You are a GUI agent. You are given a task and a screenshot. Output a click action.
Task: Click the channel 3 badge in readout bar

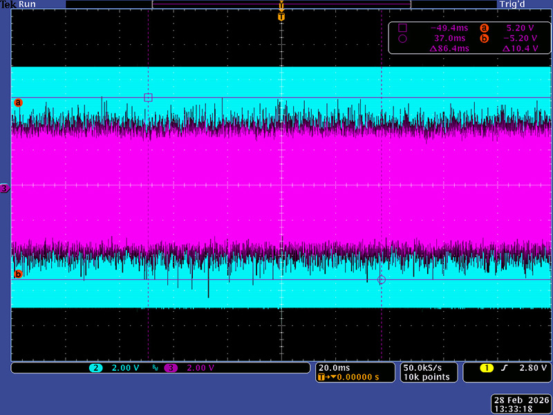coord(170,368)
